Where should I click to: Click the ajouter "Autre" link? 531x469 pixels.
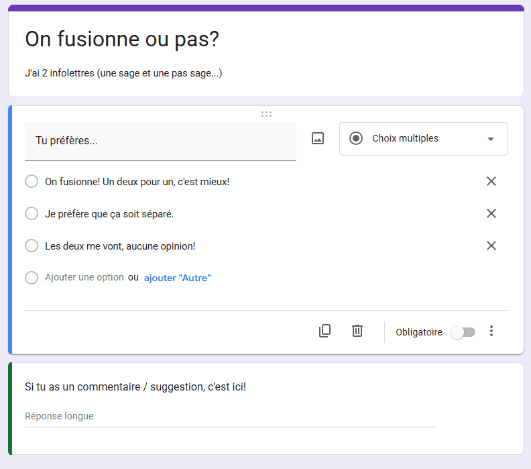click(177, 278)
